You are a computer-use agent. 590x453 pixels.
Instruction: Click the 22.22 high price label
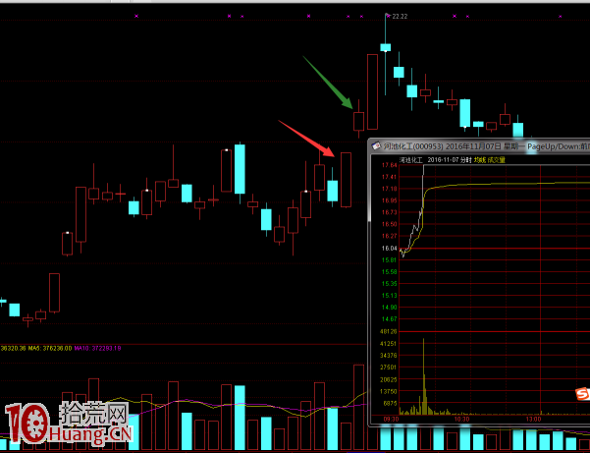click(400, 16)
